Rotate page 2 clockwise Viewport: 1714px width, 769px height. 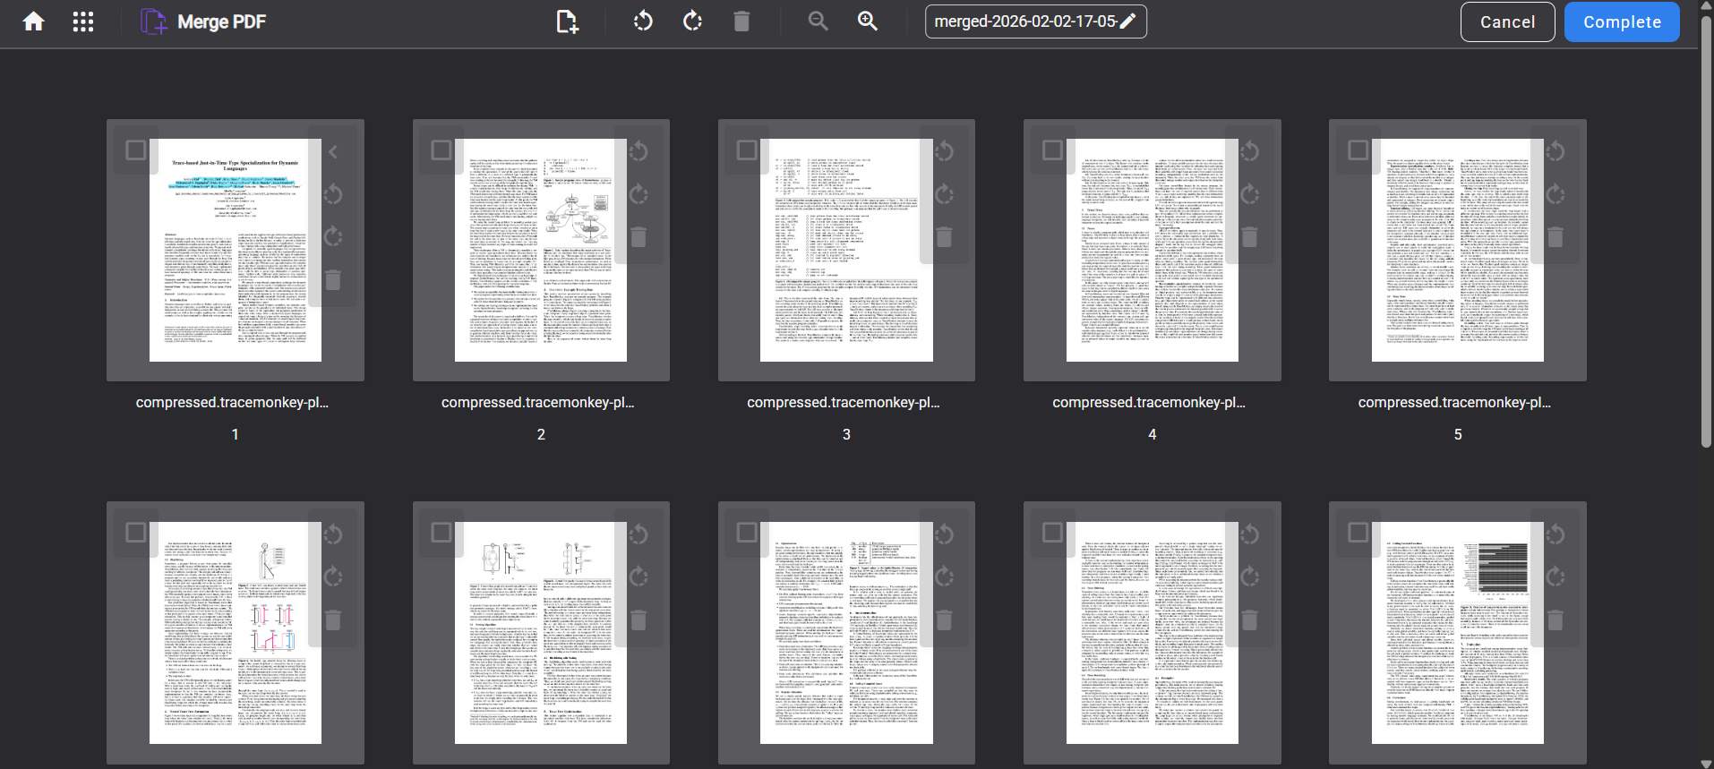(638, 194)
